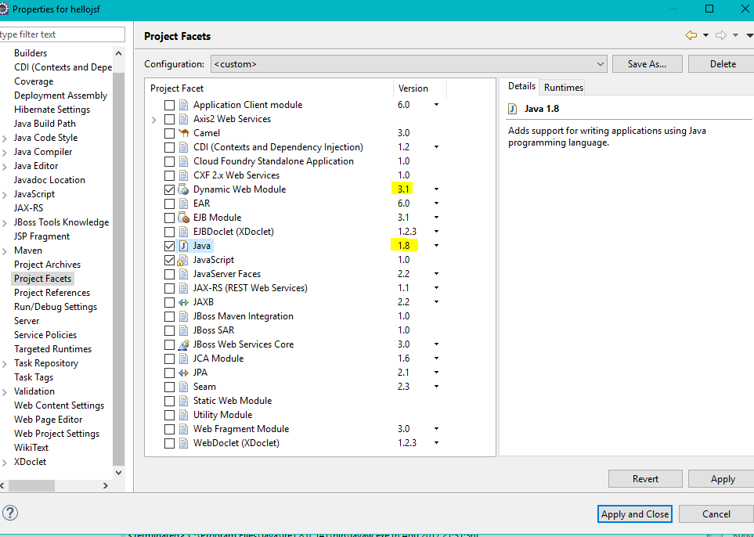Click the JavaServer Faces document icon
The width and height of the screenshot is (754, 537).
pos(183,274)
